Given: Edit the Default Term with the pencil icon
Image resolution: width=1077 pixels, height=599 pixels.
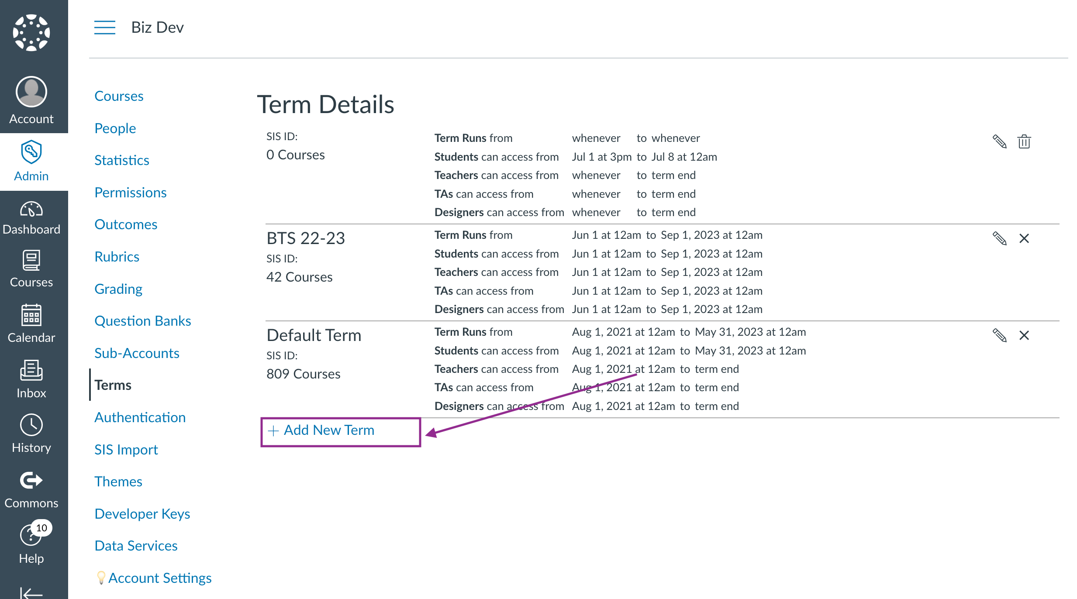Looking at the screenshot, I should 999,335.
